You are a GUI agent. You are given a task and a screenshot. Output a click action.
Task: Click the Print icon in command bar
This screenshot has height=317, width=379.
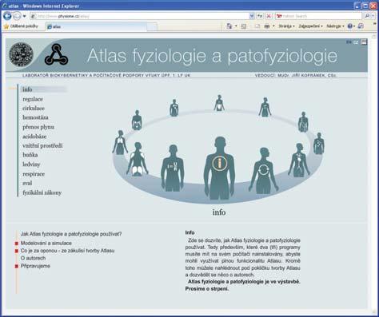click(x=267, y=26)
